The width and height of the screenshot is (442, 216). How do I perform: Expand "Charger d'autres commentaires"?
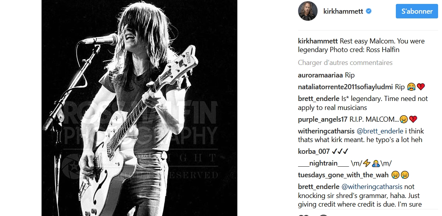pyautogui.click(x=345, y=63)
